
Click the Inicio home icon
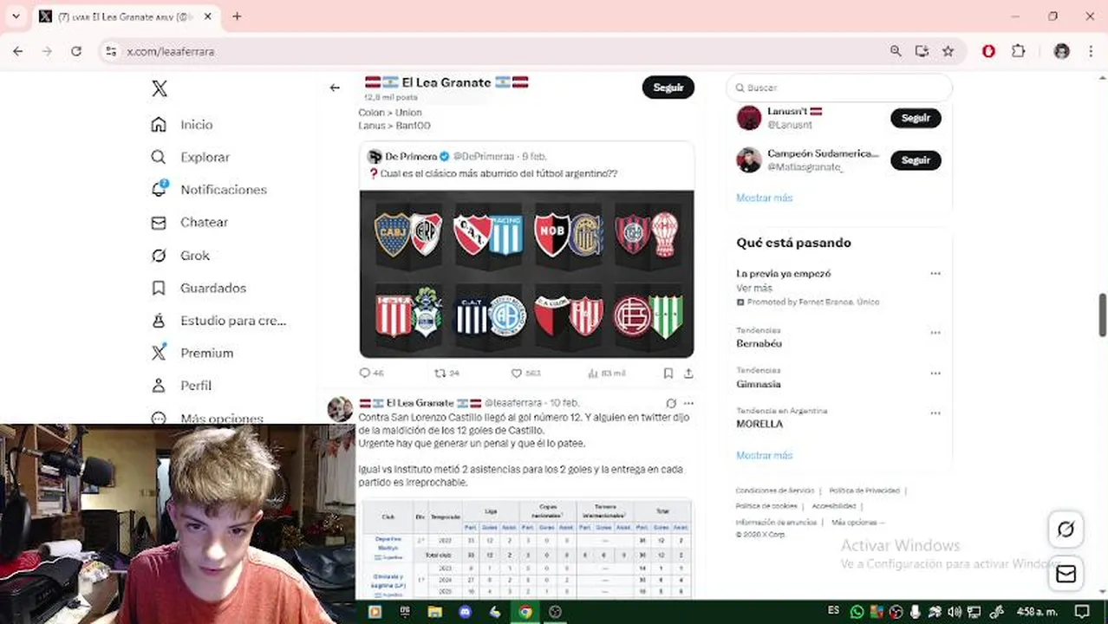pyautogui.click(x=159, y=125)
